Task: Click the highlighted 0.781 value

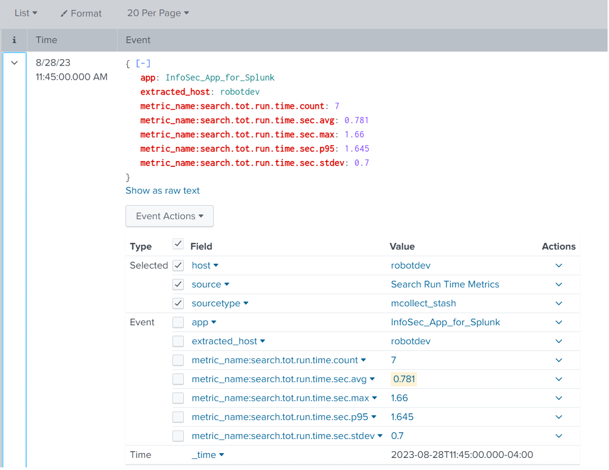Action: point(404,379)
